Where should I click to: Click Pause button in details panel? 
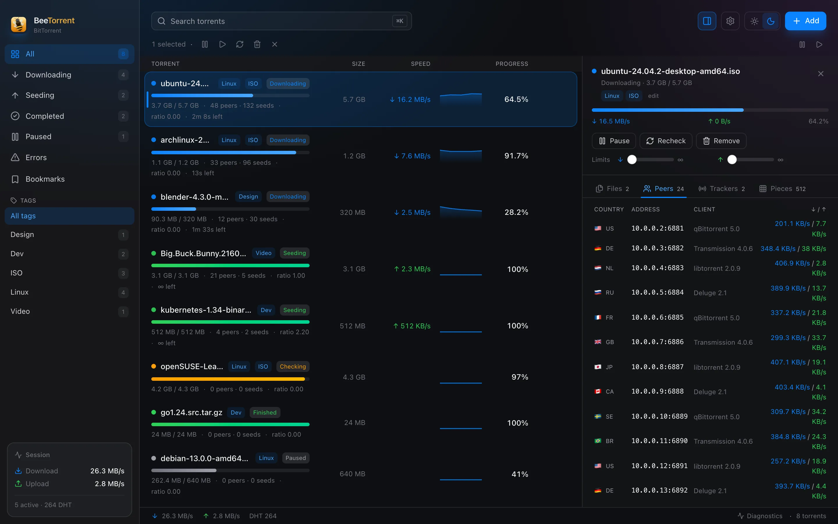[614, 141]
